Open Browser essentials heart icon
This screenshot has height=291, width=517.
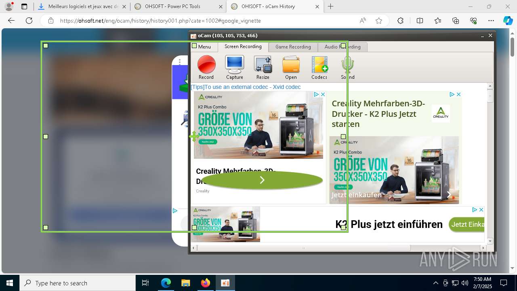coord(473,21)
